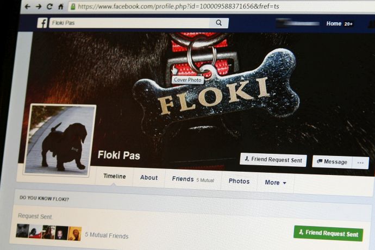Expand the More dropdown tab
This screenshot has height=250, width=375.
276,183
